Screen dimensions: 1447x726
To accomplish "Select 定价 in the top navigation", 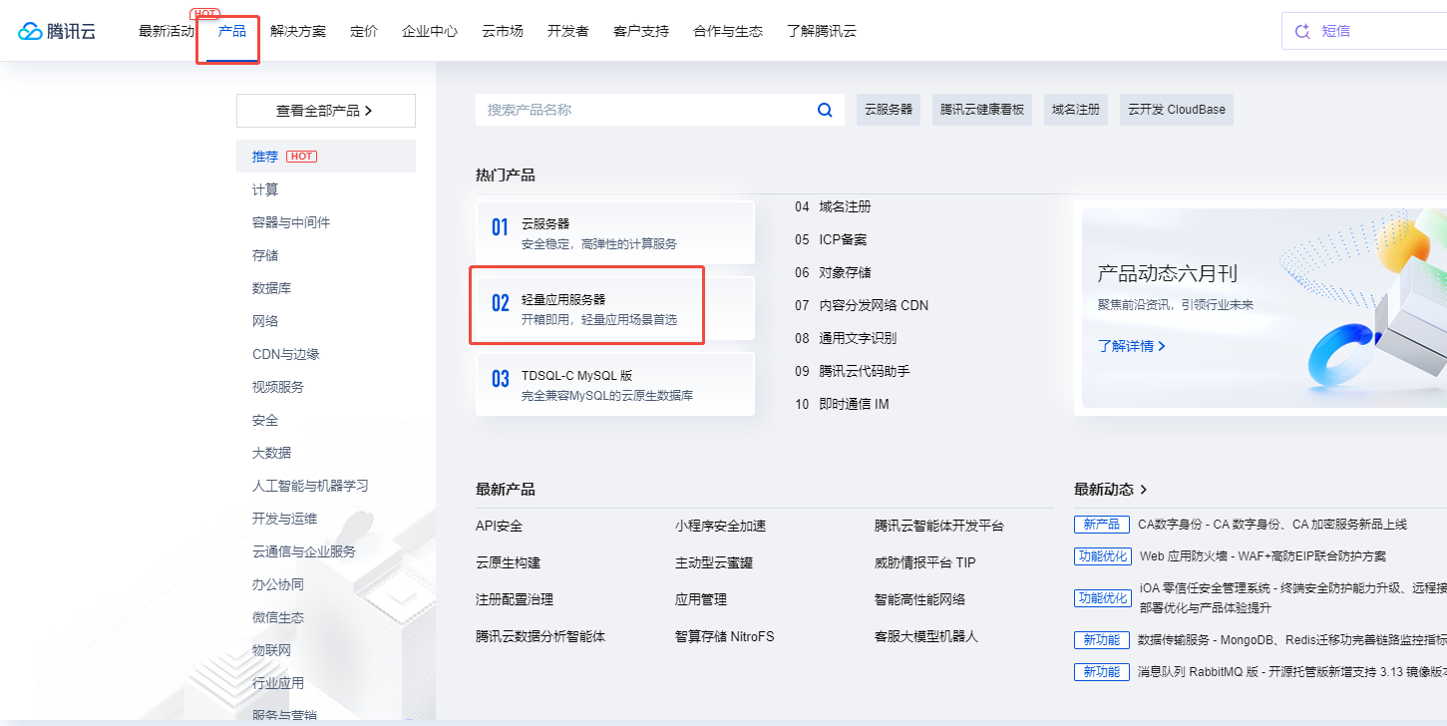I will (x=364, y=31).
